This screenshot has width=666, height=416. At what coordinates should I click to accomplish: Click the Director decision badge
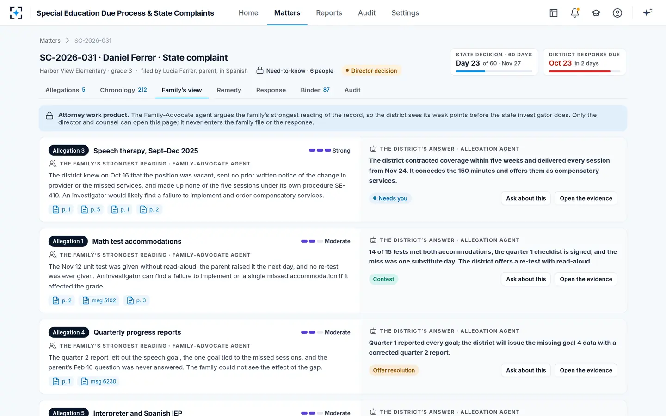pos(371,71)
